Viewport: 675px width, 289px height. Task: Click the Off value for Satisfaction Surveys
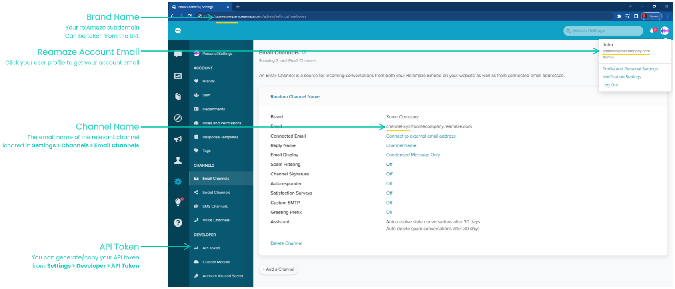389,193
